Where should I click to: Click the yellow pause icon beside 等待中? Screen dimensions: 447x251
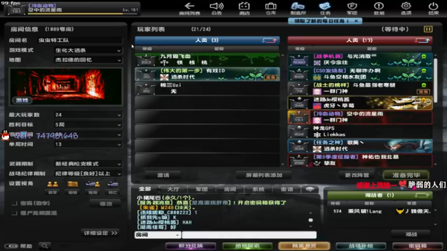coord(428,29)
